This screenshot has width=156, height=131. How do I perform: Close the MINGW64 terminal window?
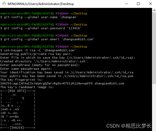coord(150,4)
